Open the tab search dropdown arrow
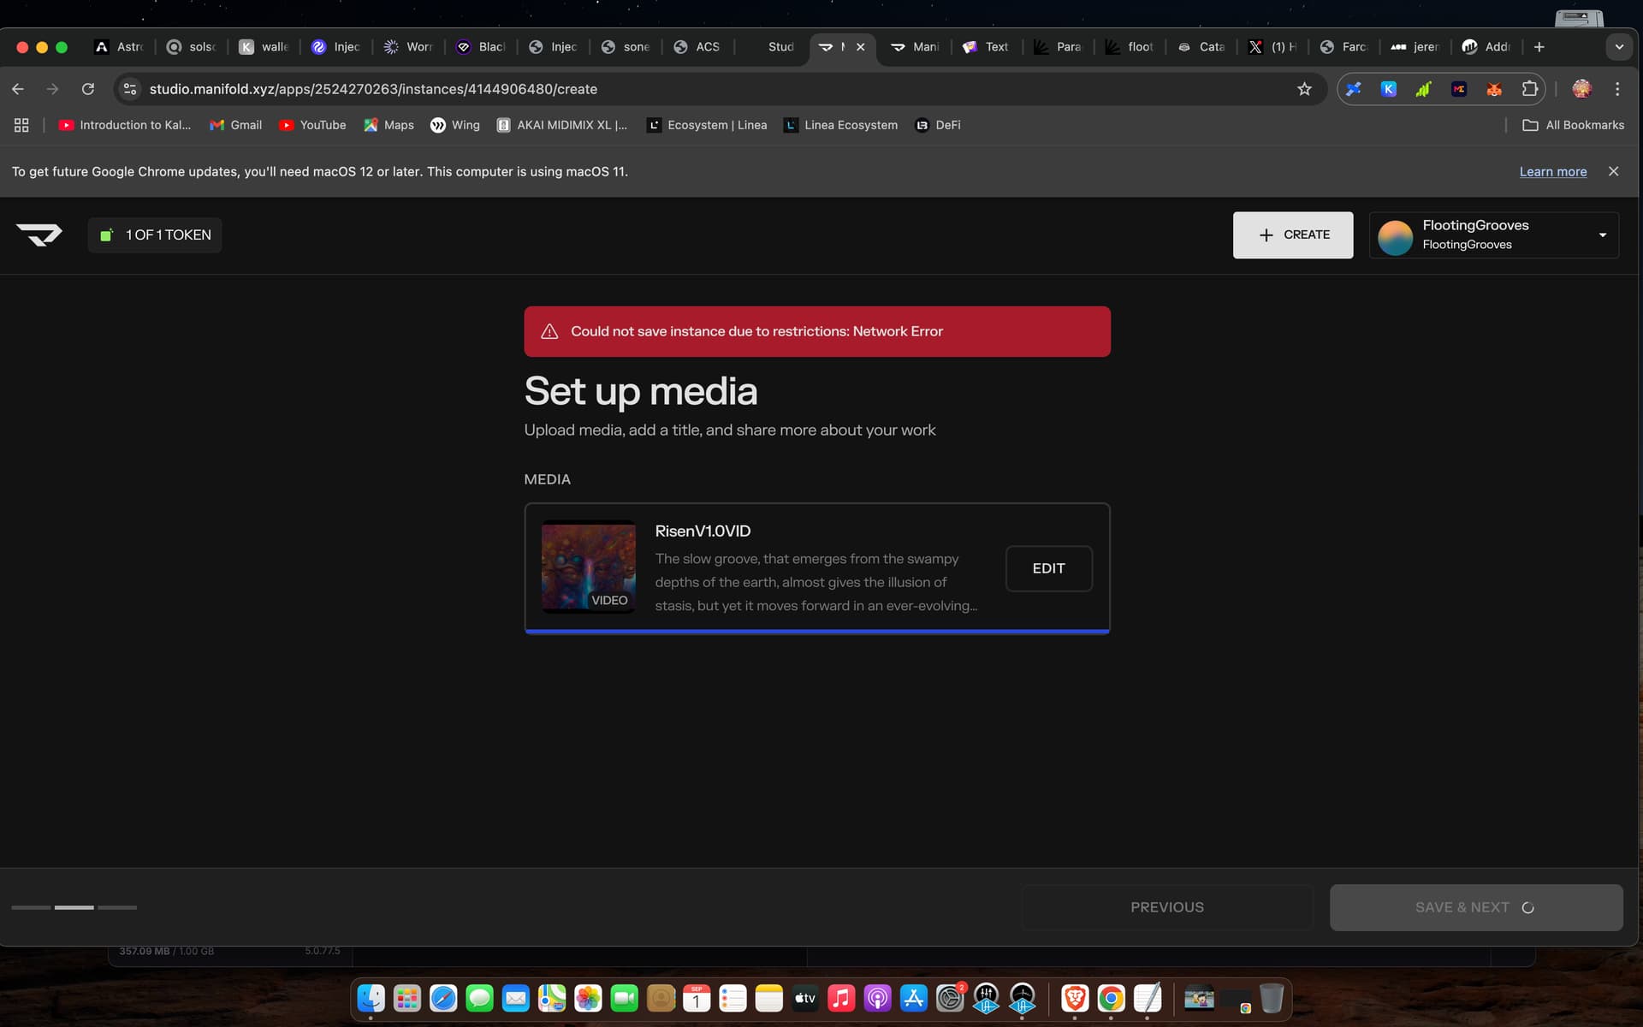Image resolution: width=1643 pixels, height=1027 pixels. click(1619, 47)
